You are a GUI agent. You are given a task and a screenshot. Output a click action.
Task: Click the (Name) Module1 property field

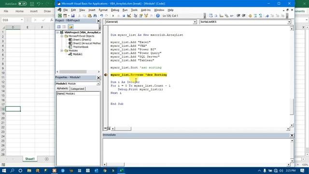click(x=78, y=93)
